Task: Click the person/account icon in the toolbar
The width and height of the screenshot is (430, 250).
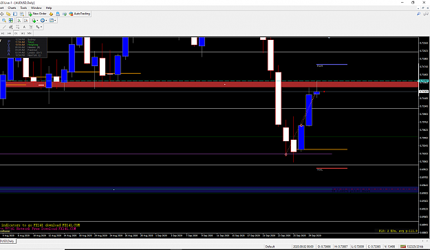Action: coord(58,14)
